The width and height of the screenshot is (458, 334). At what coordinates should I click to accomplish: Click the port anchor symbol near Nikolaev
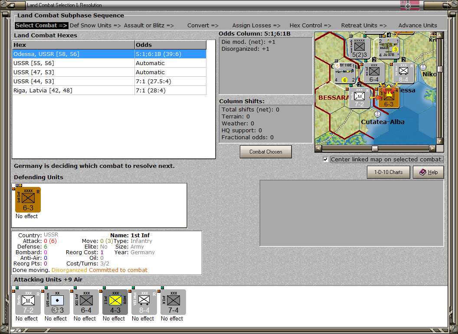coord(423,67)
